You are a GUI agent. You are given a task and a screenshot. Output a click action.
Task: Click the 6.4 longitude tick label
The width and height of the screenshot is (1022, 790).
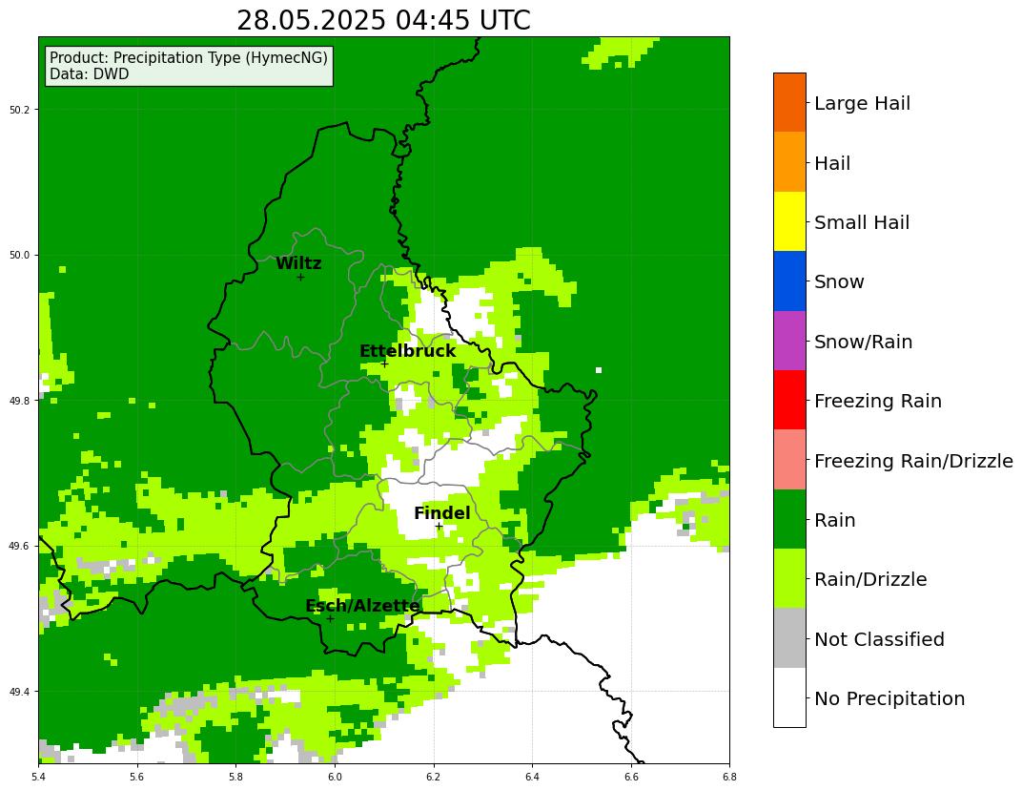coord(532,777)
